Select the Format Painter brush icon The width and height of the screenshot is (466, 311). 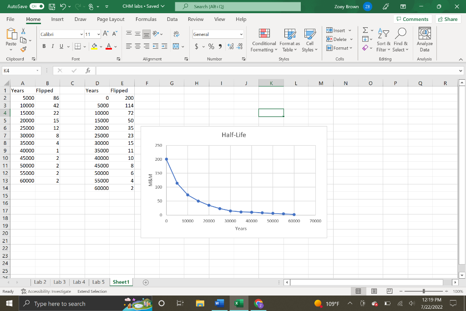(x=24, y=49)
